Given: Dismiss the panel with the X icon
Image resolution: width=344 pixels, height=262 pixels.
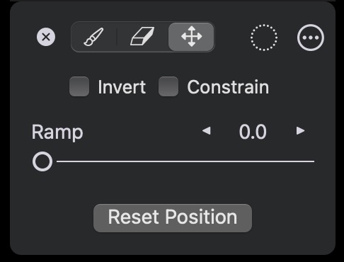Looking at the screenshot, I should pyautogui.click(x=46, y=37).
